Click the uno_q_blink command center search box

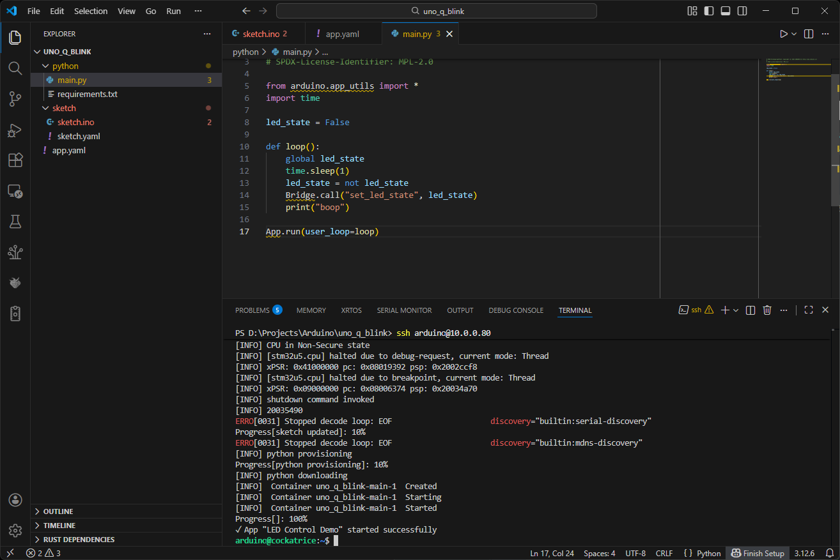(436, 11)
